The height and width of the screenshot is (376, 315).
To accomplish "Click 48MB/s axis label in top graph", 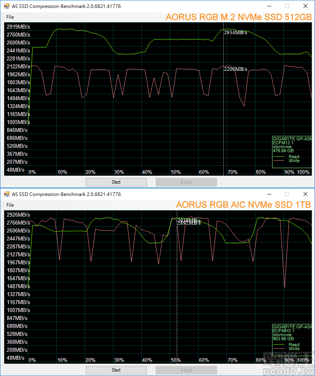I will click(15, 170).
